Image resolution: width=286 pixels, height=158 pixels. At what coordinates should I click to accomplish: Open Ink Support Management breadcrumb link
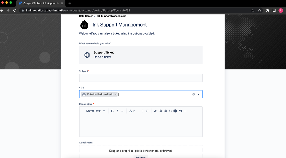(111, 16)
